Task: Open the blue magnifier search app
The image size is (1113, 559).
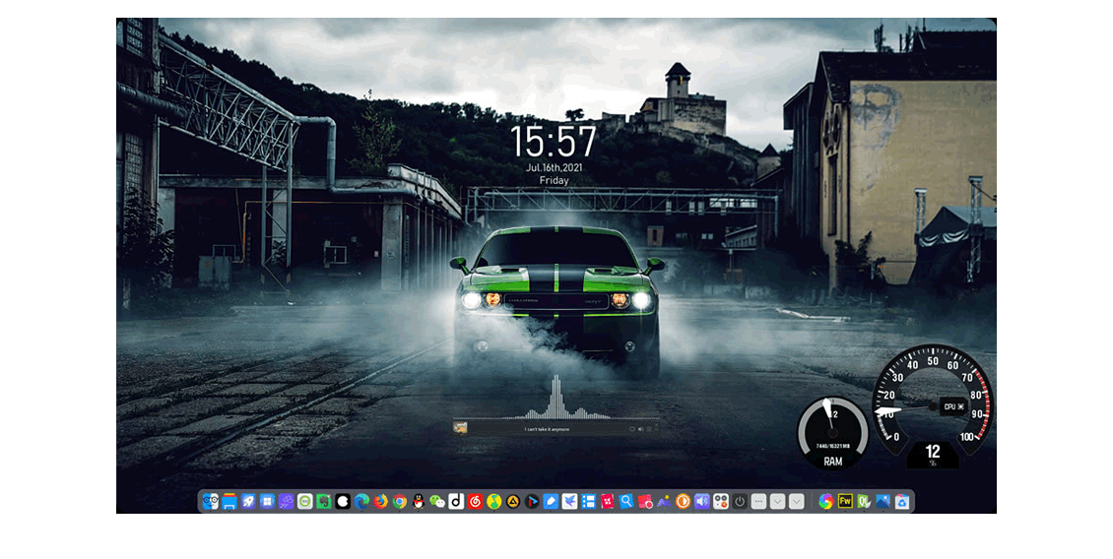Action: [626, 502]
